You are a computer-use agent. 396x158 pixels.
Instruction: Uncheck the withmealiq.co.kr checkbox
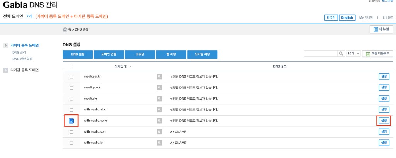point(71,121)
